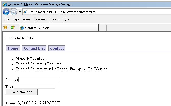
Task: Open the File menu
Action: click(6, 20)
